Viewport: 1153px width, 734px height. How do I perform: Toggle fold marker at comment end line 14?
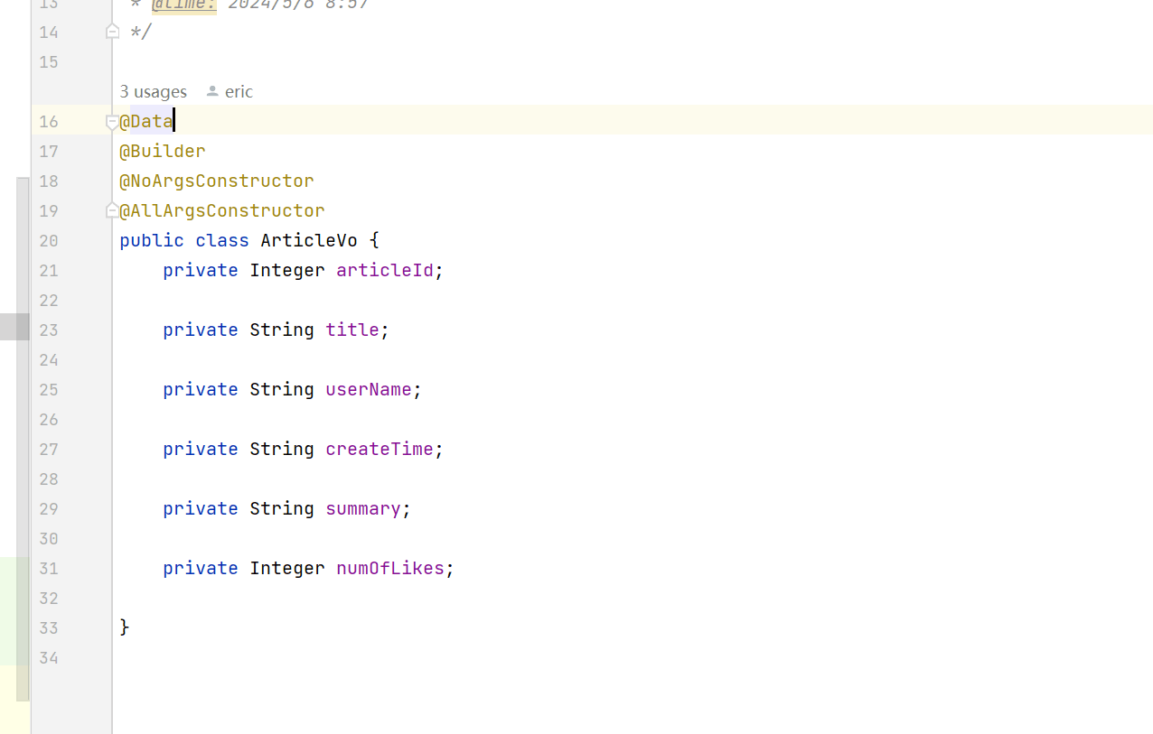click(112, 32)
